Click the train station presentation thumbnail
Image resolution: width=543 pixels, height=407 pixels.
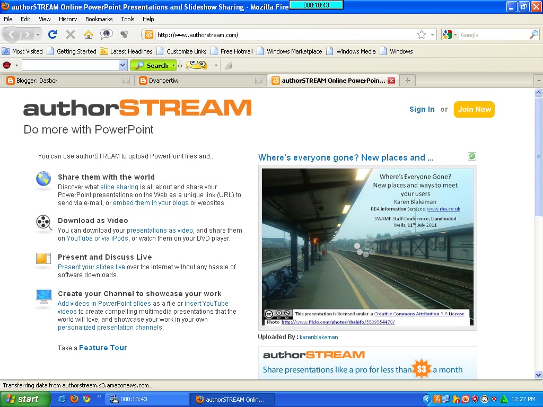(367, 247)
